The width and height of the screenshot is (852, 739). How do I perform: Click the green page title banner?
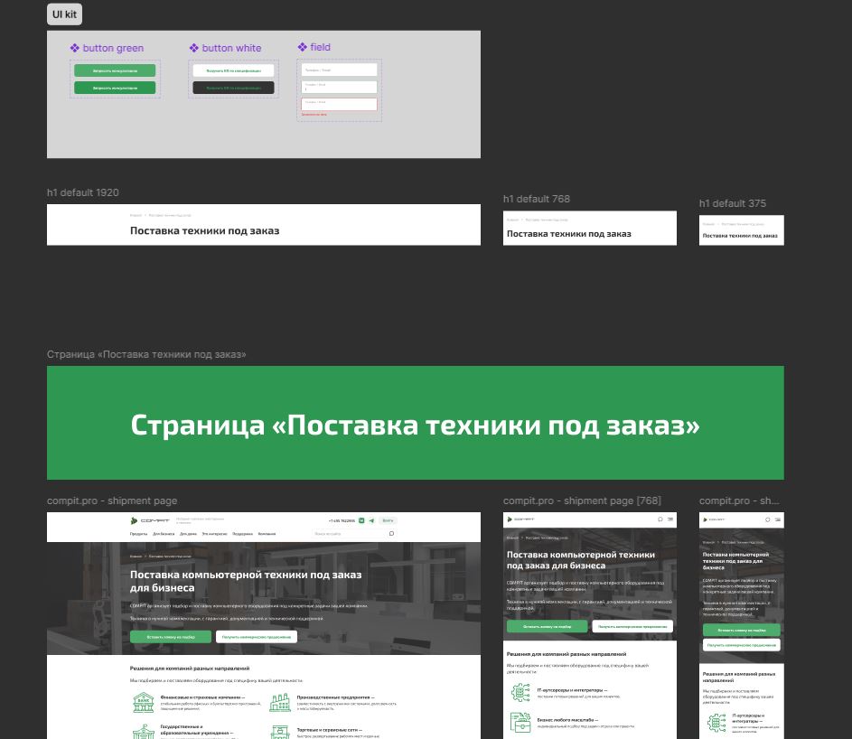pyautogui.click(x=415, y=423)
